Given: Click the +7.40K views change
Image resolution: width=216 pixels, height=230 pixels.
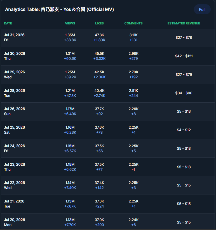Looking at the screenshot, I should (70, 188).
